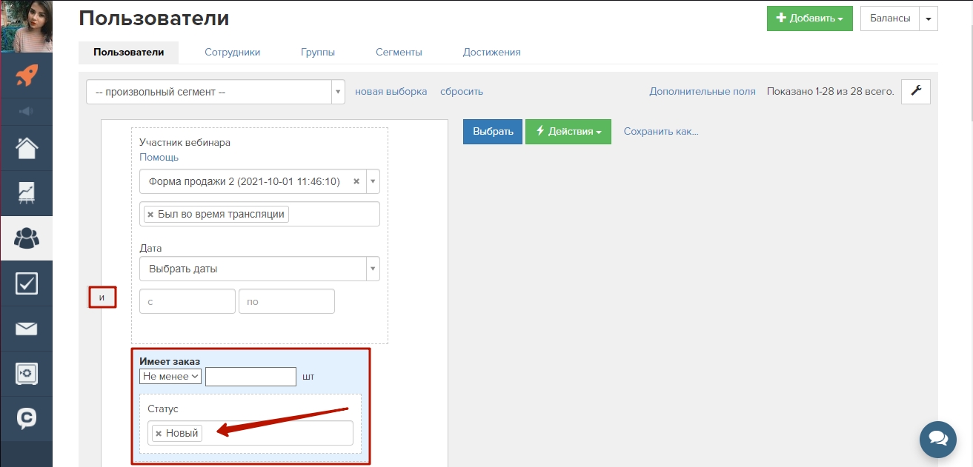Open the tasks checkmark icon in sidebar

tap(27, 283)
